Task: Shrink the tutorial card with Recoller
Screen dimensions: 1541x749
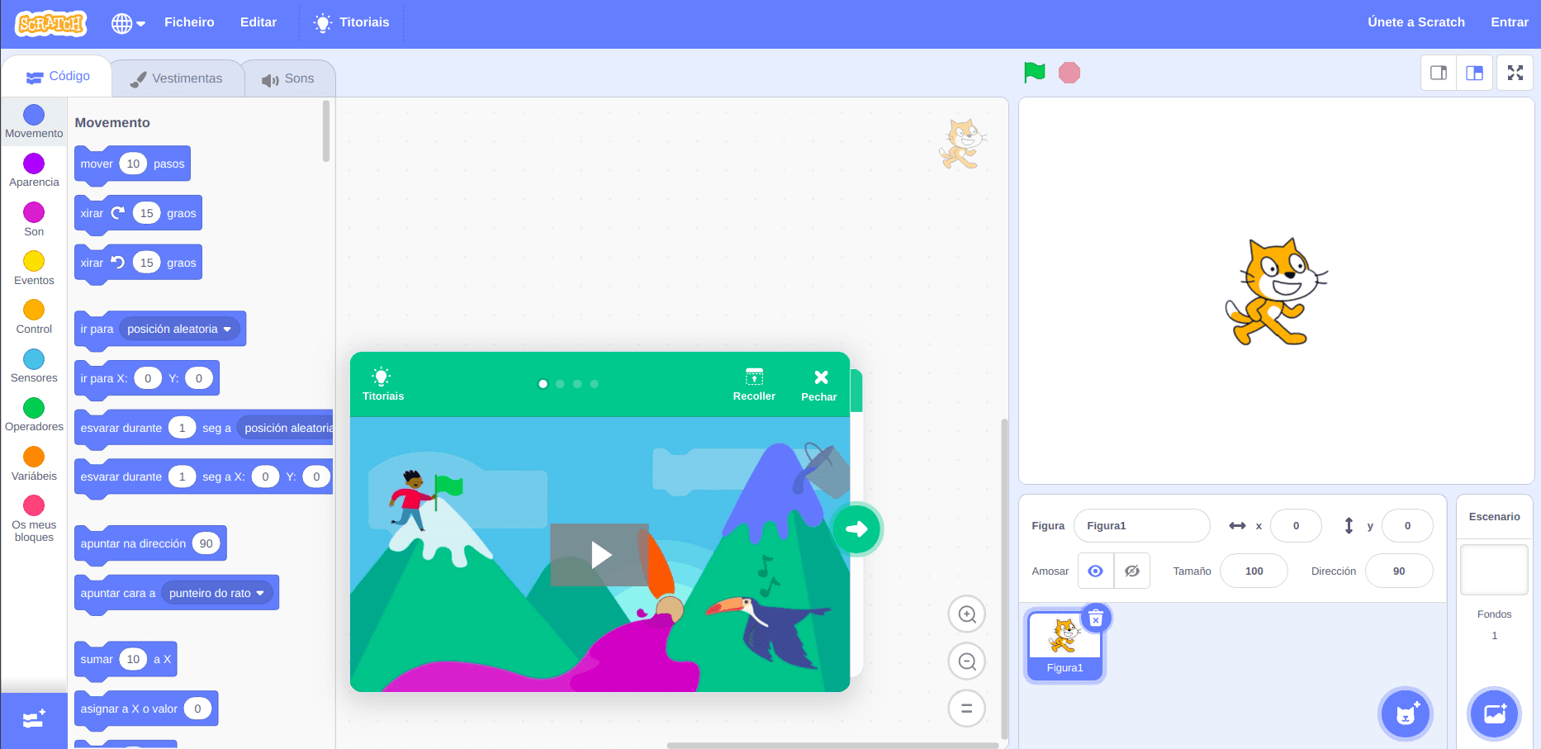Action: pos(753,385)
